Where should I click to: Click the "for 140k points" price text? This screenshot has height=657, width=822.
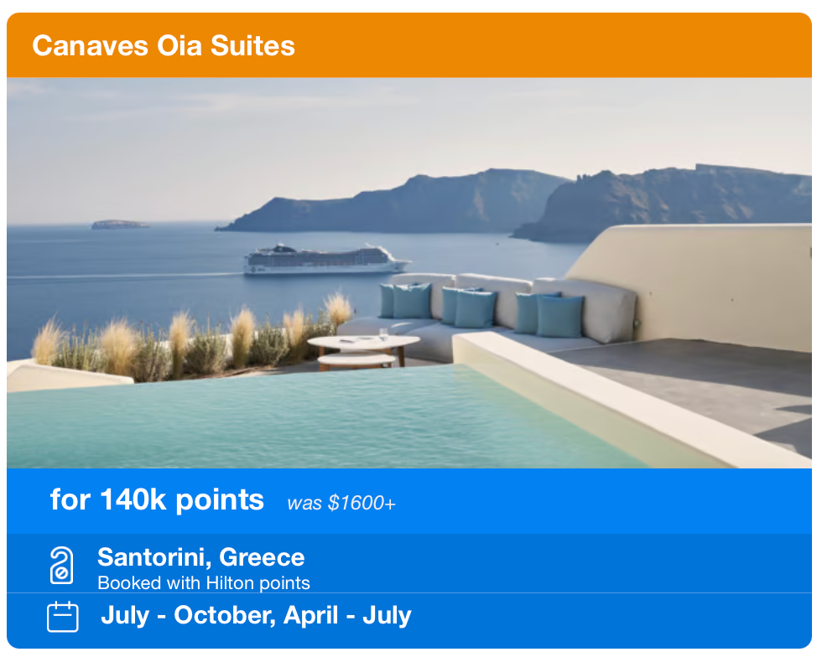(157, 499)
